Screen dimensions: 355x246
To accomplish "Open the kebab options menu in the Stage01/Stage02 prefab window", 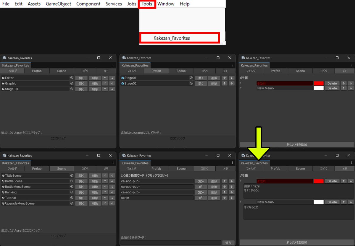I will 233,65.
